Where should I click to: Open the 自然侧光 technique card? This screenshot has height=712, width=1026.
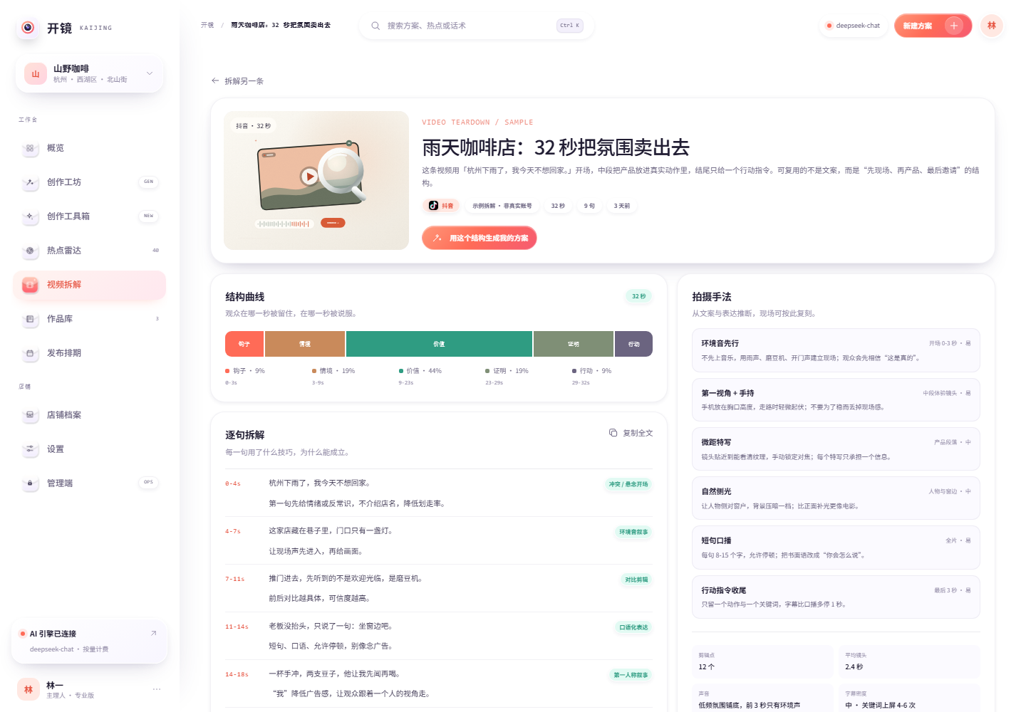(836, 498)
